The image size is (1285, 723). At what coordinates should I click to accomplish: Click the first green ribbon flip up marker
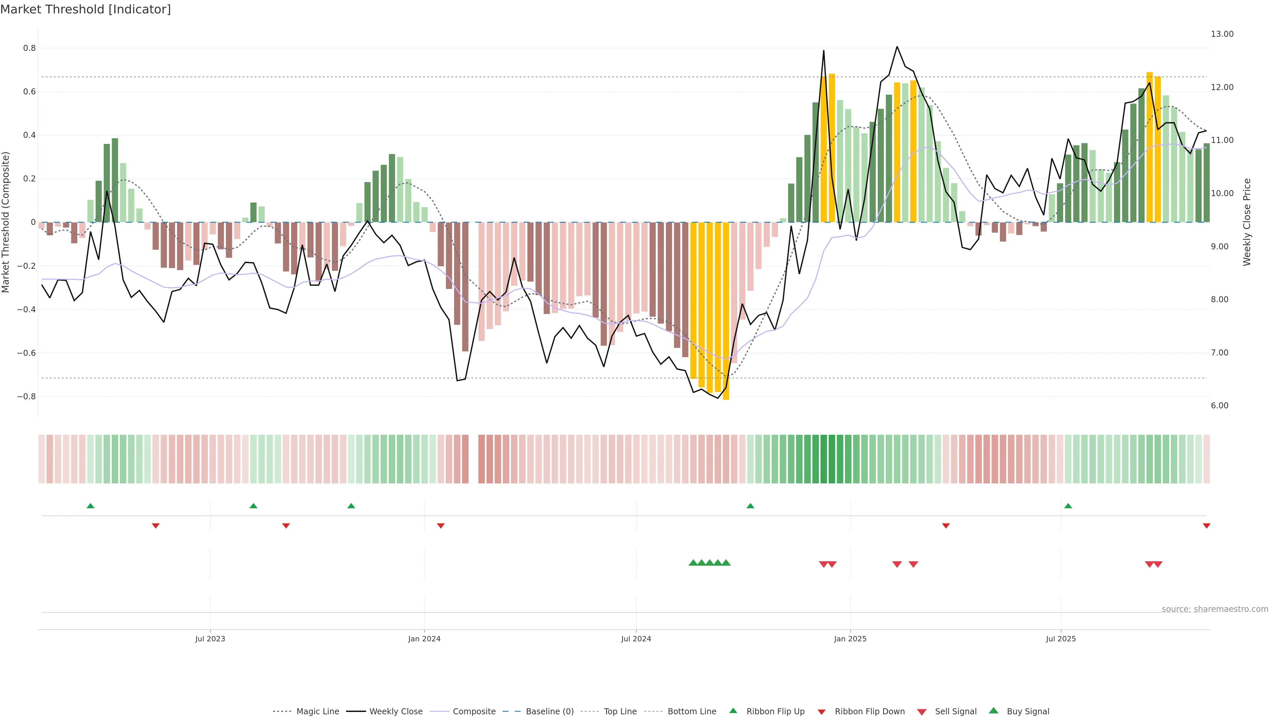pos(90,506)
